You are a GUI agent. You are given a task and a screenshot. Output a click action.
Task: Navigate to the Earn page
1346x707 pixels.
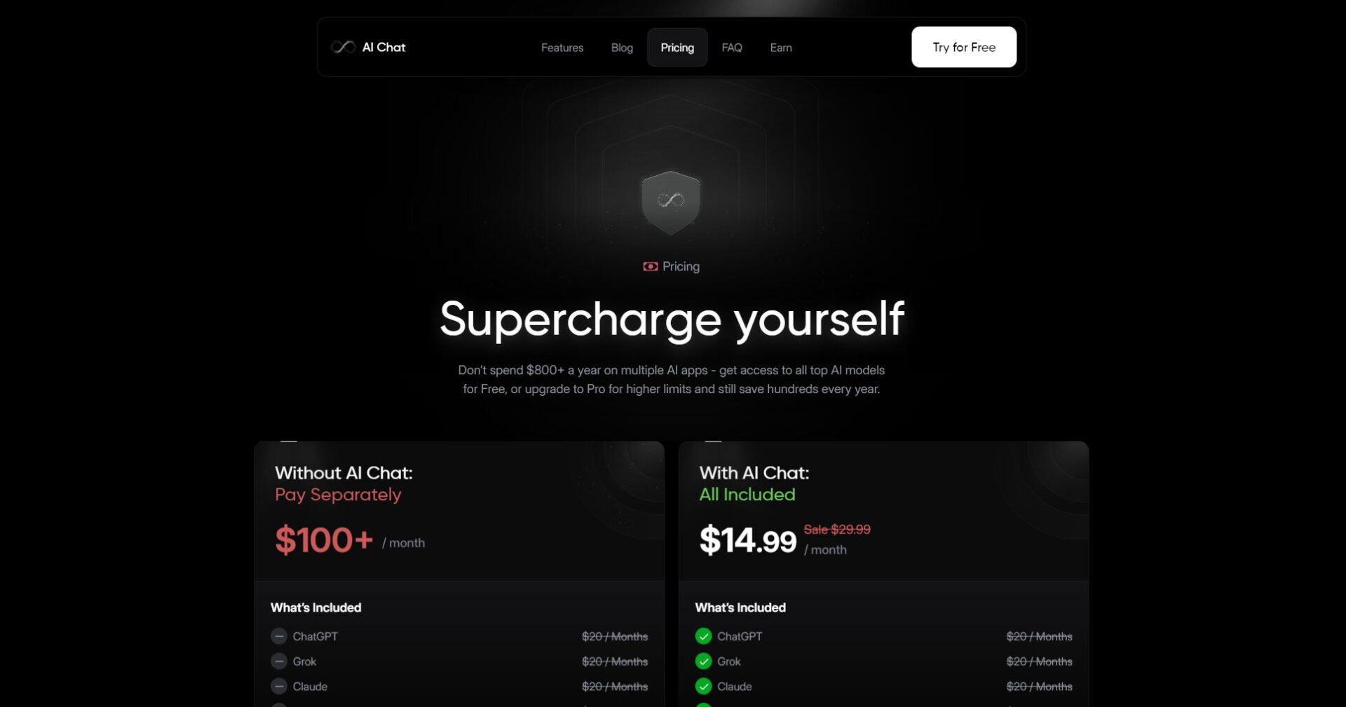[x=781, y=48]
